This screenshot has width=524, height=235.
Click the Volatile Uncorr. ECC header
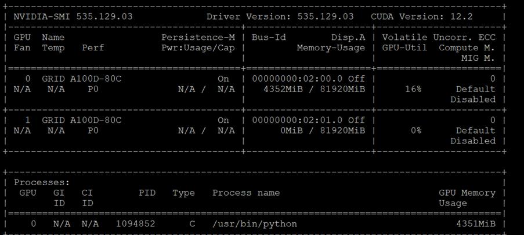pos(439,37)
